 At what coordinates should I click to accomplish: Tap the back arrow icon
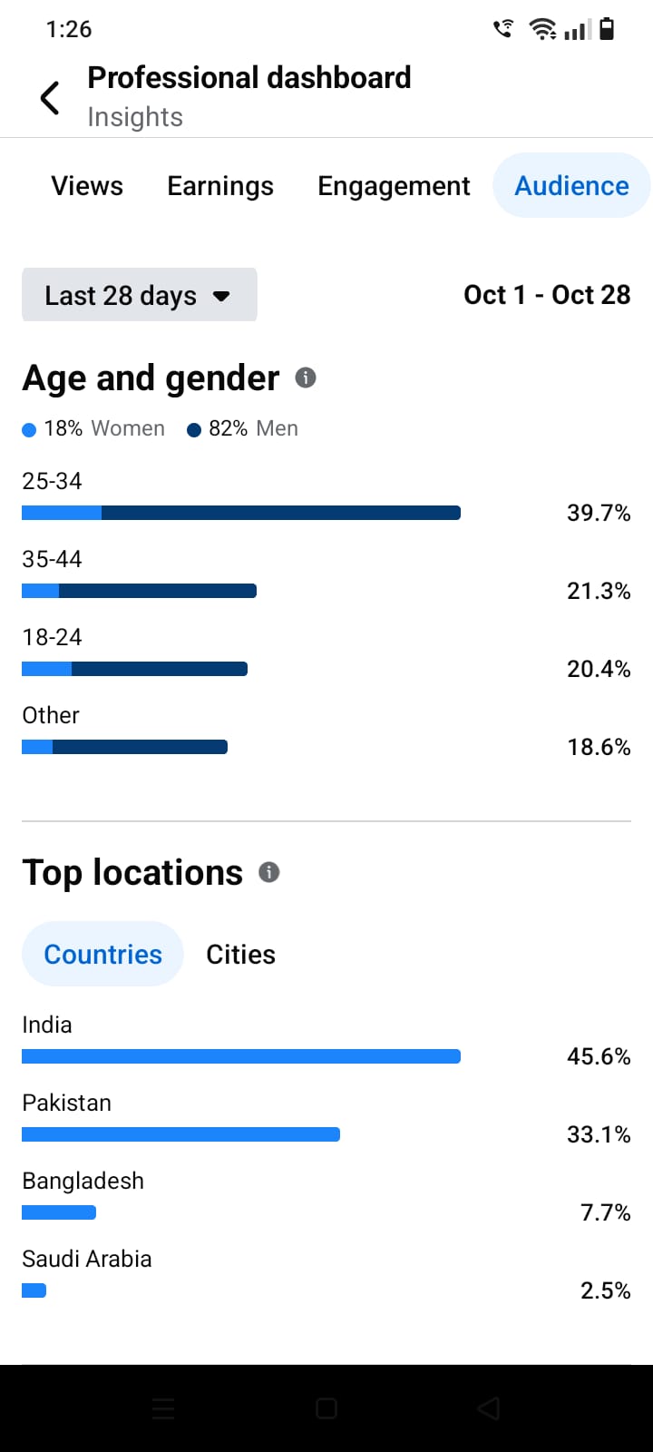pyautogui.click(x=50, y=97)
